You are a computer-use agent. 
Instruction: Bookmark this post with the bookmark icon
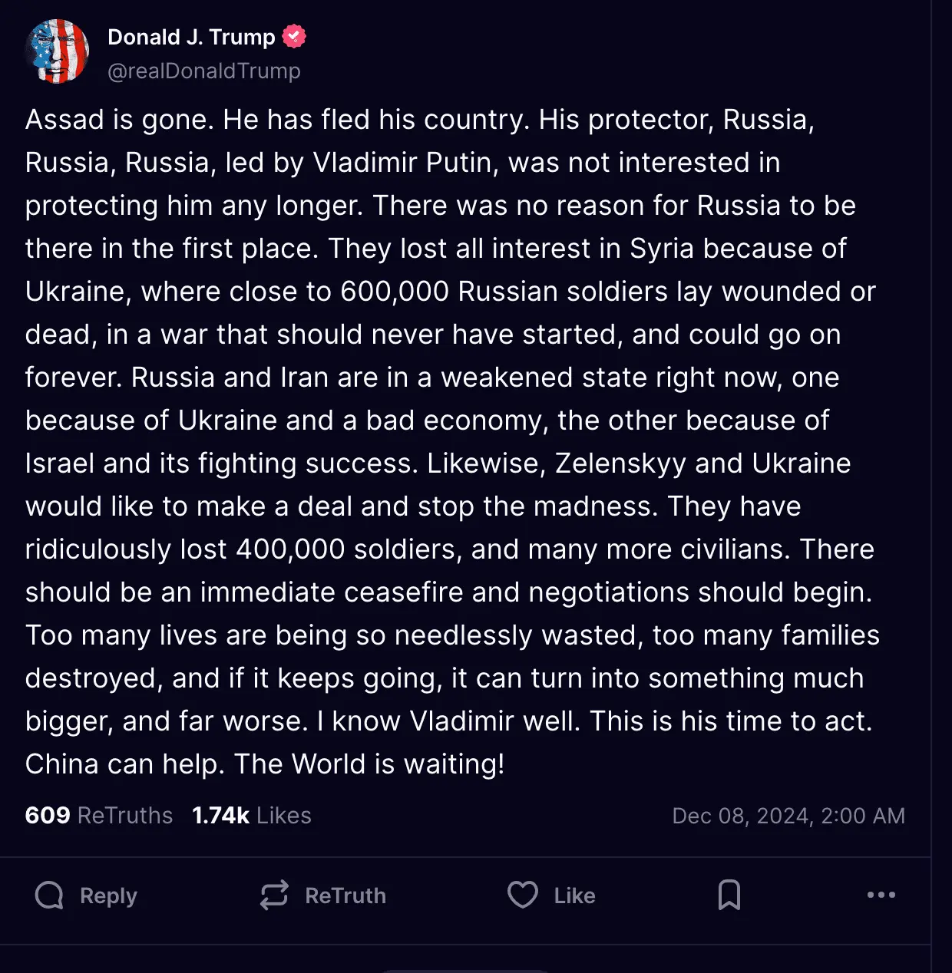(x=729, y=895)
